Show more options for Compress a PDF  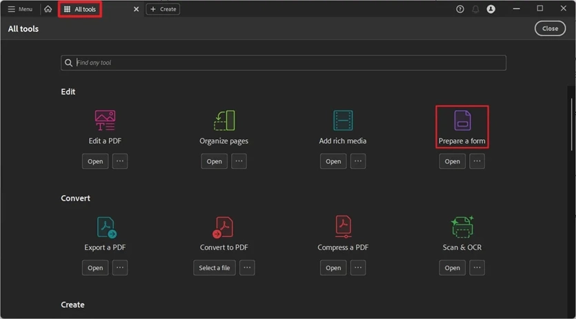click(x=358, y=267)
